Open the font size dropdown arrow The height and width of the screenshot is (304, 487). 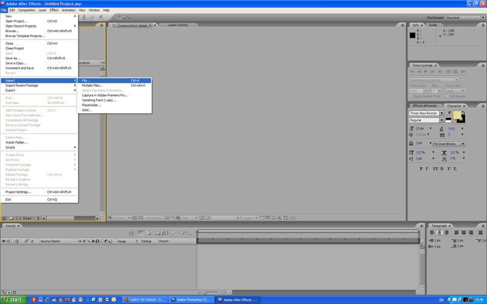tap(430, 128)
